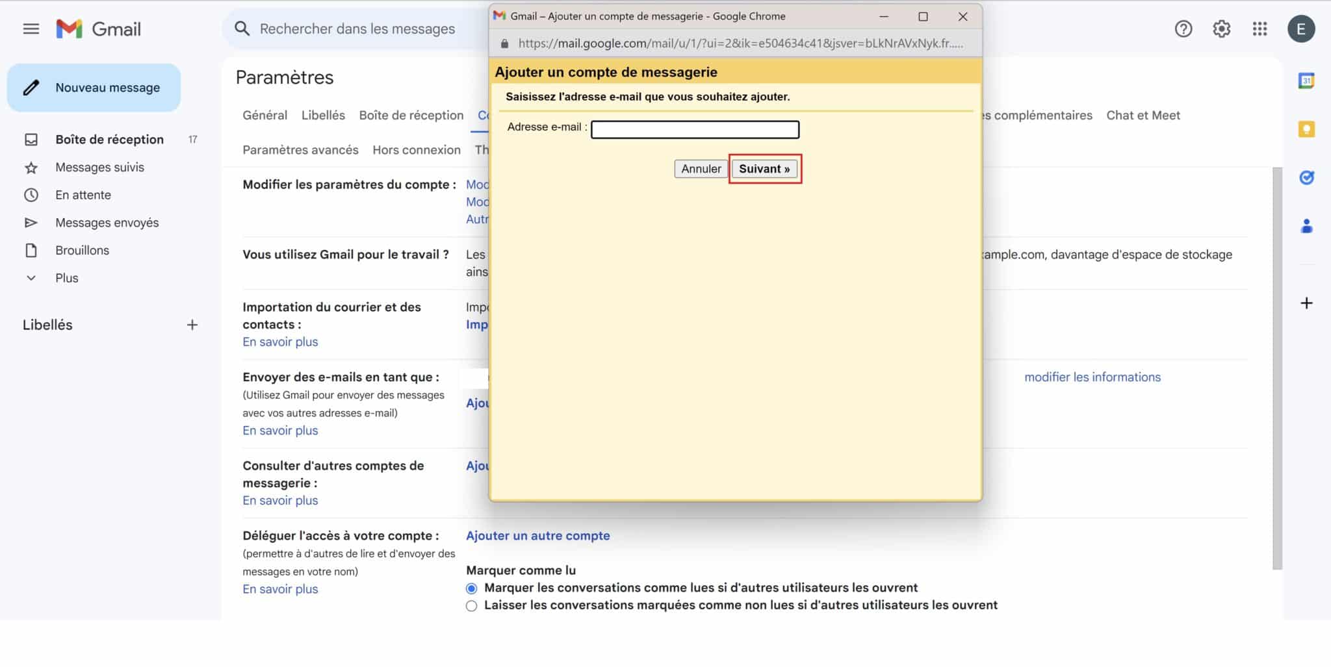Viewport: 1331px width, 667px height.
Task: Click the Adresse e-mail input field
Action: click(695, 129)
